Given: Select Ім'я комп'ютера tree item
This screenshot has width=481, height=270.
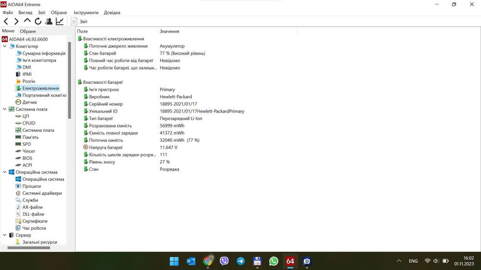Looking at the screenshot, I should click(x=36, y=60).
